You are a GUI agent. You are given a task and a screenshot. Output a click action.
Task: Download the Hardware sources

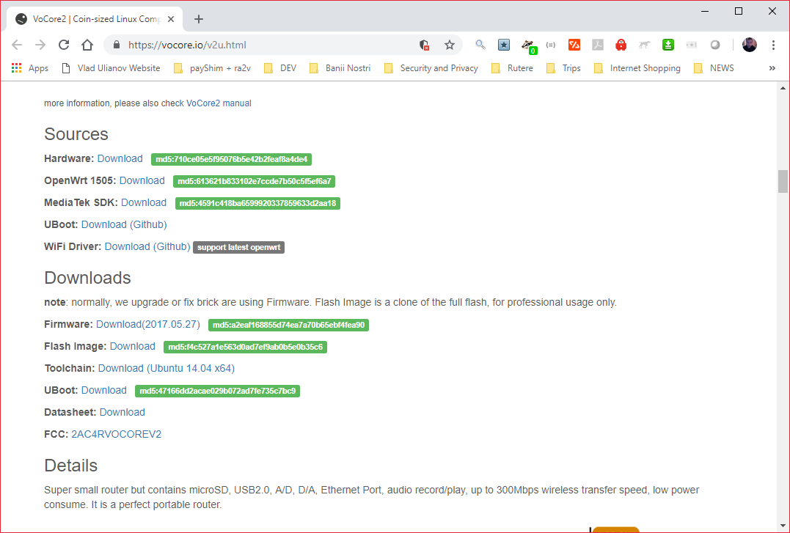click(120, 158)
